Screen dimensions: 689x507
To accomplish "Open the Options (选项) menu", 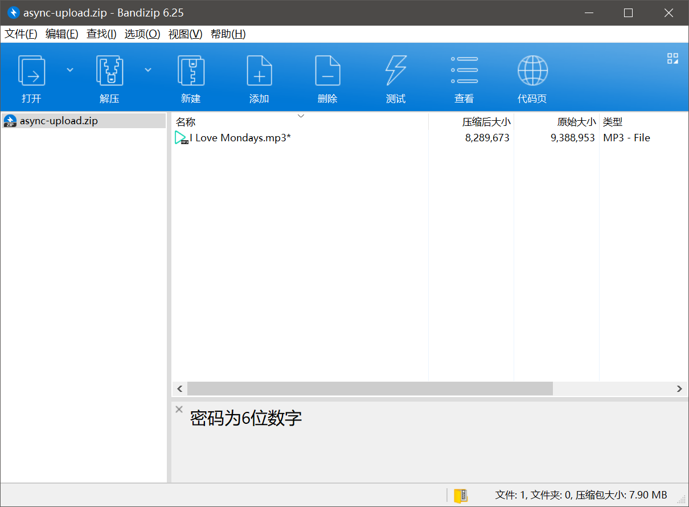I will point(142,34).
